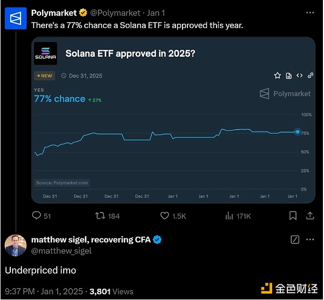Open the more options menu on Polymarket tweet
This screenshot has height=300, width=324.
tap(310, 13)
